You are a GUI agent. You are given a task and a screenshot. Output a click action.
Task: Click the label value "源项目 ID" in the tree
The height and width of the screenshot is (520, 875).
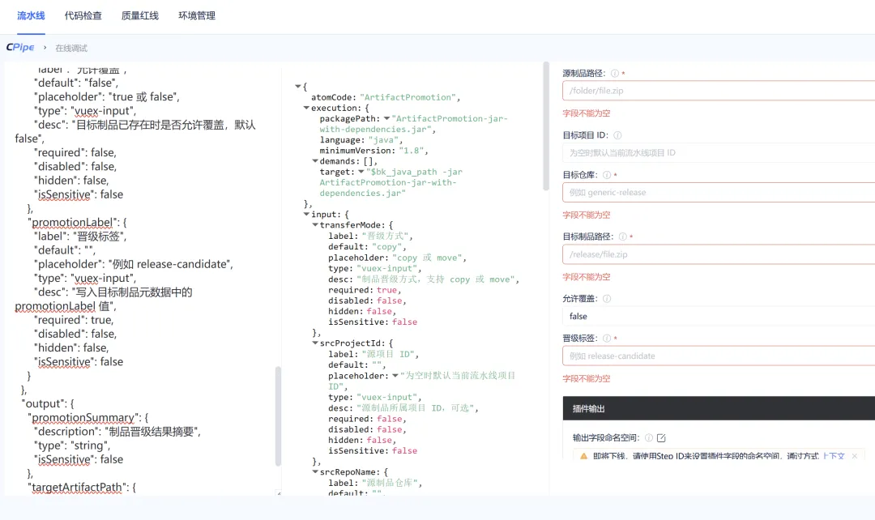click(x=388, y=354)
